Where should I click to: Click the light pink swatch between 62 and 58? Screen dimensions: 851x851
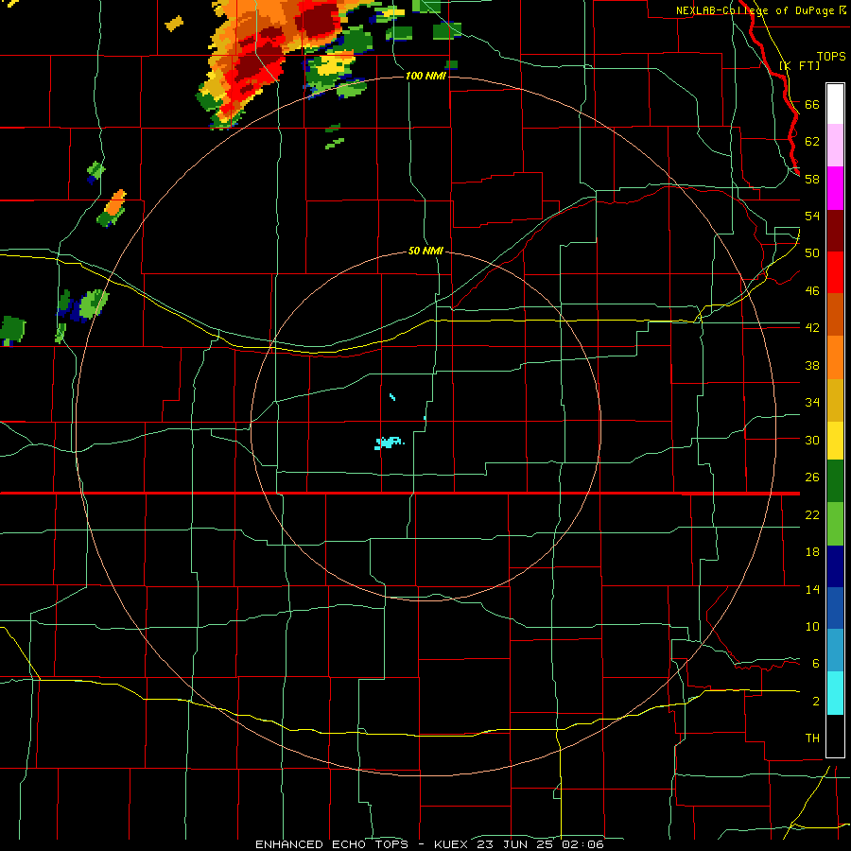835,145
